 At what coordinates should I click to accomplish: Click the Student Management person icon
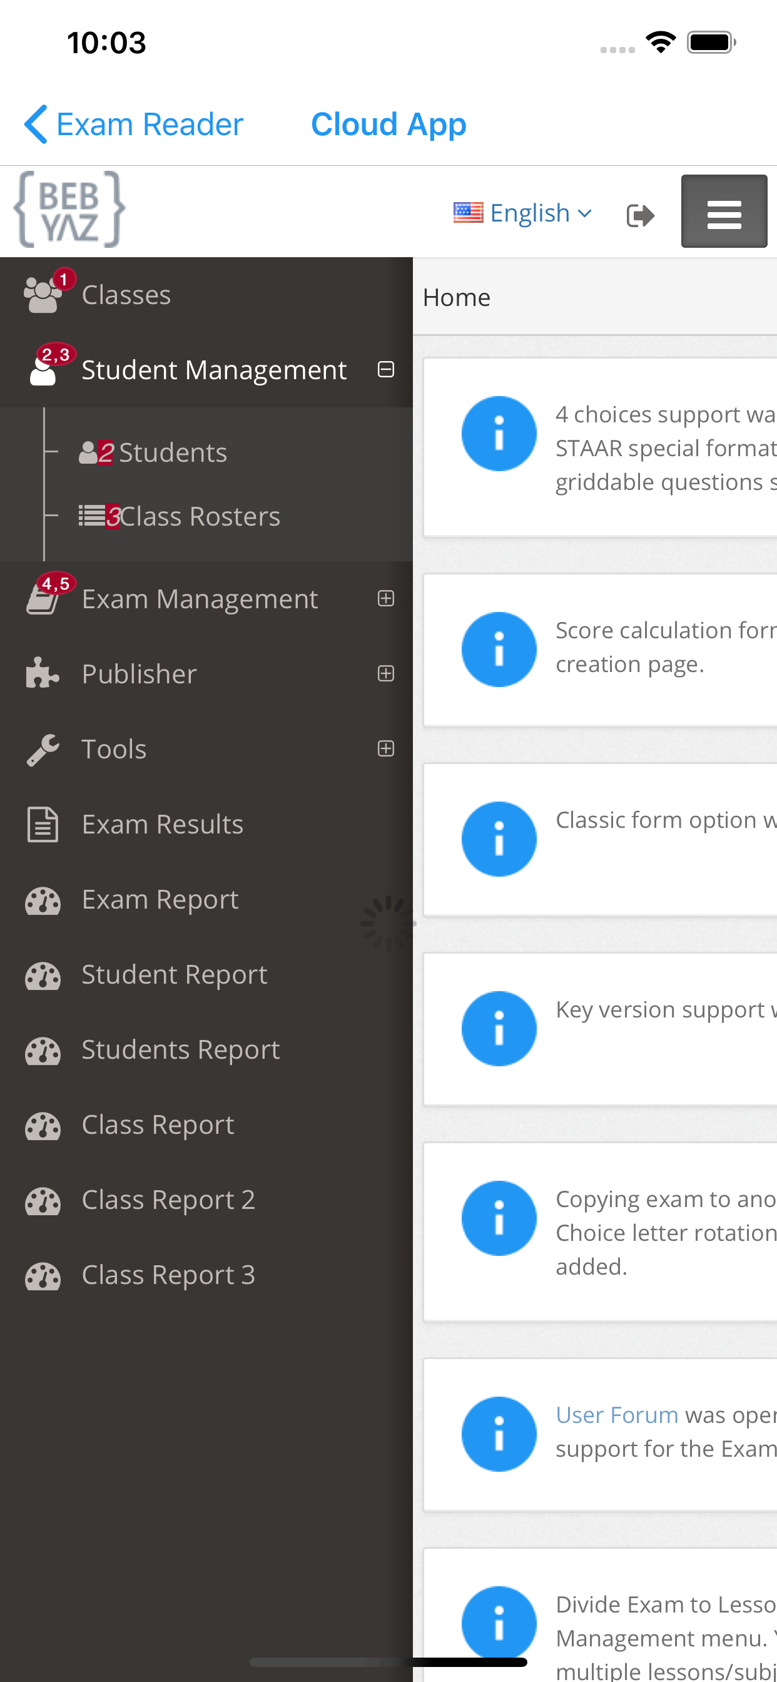(43, 370)
